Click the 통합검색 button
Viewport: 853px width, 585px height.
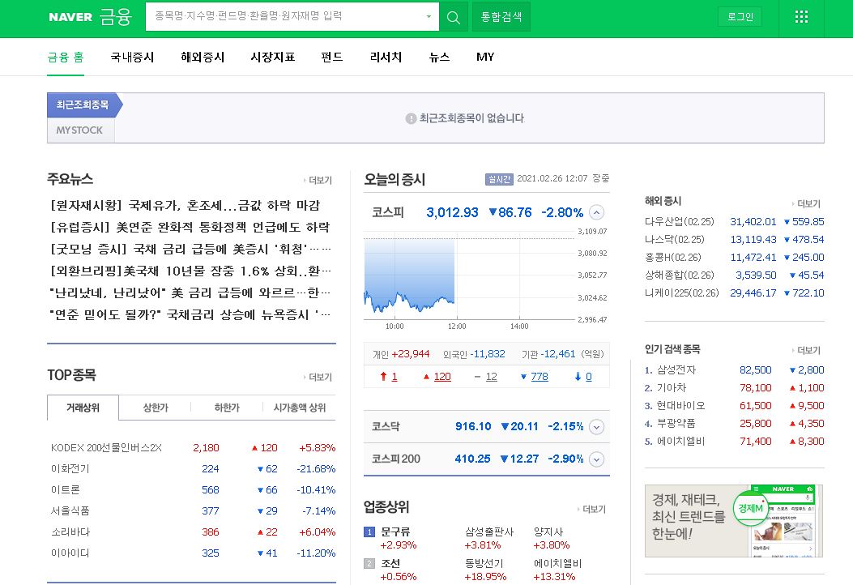click(x=501, y=17)
